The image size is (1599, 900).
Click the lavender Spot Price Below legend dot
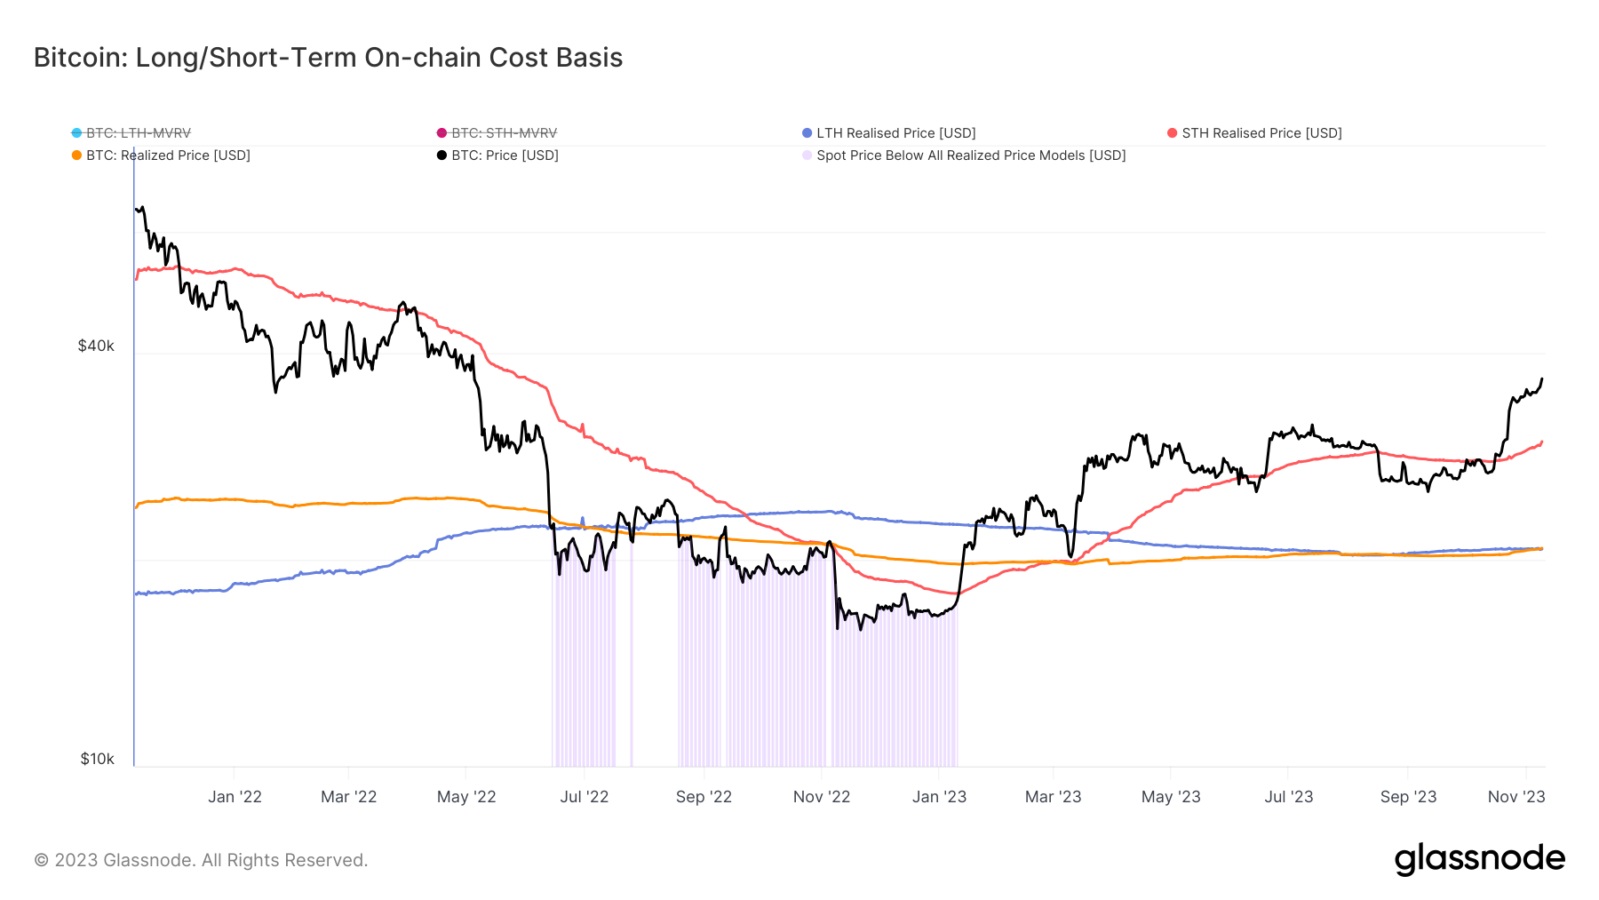click(x=807, y=155)
